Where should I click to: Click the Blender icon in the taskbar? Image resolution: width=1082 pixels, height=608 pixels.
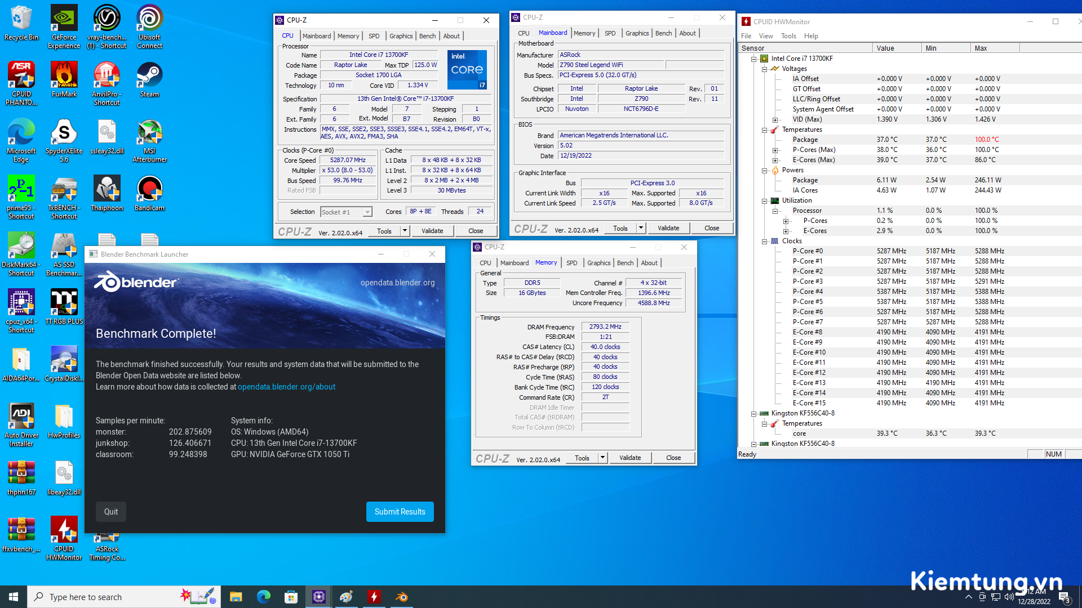pyautogui.click(x=401, y=597)
